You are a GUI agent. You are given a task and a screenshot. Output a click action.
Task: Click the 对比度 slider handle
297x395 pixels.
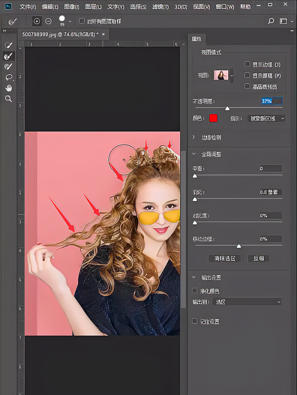click(x=195, y=222)
